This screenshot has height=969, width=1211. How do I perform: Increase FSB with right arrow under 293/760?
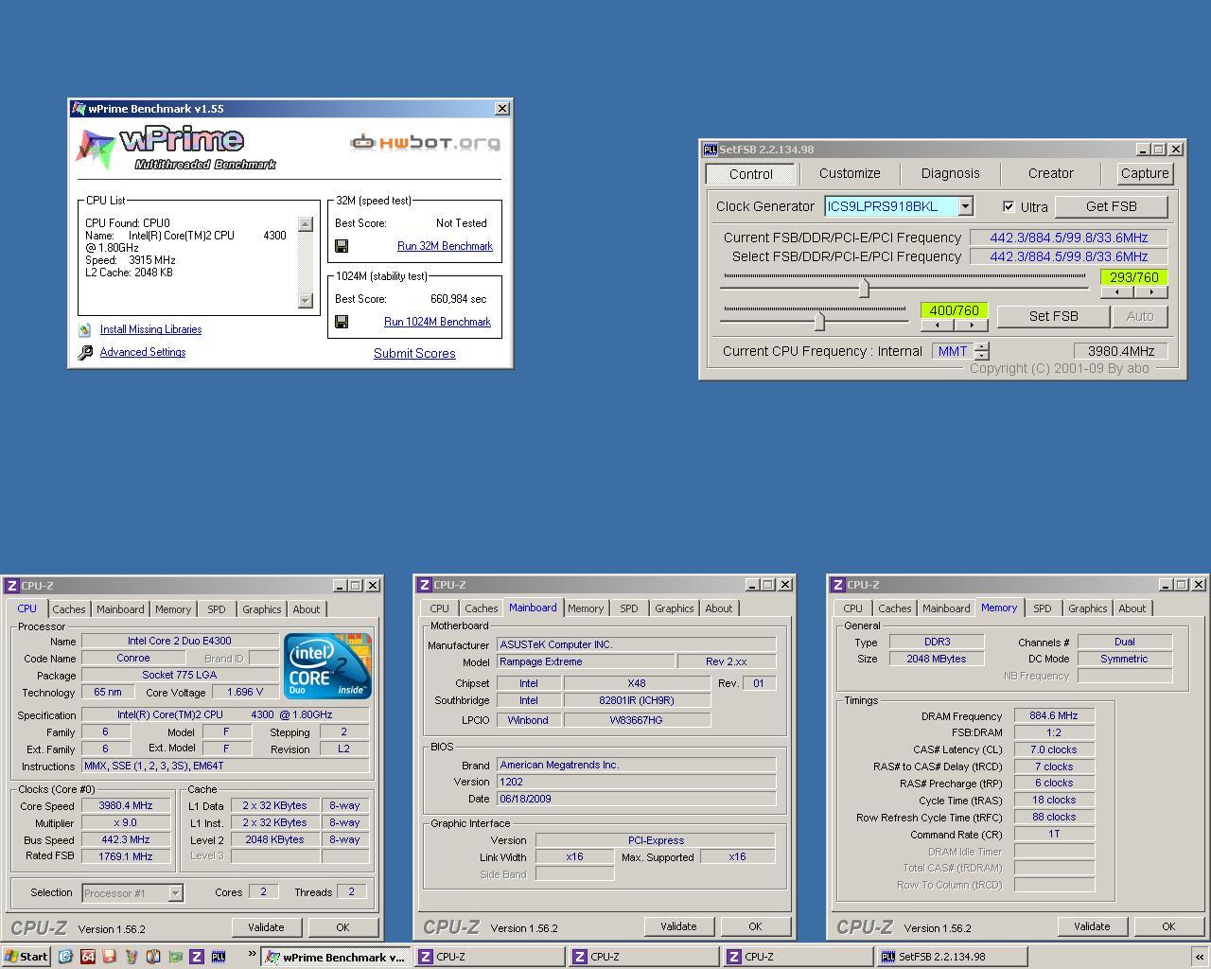coord(1150,292)
